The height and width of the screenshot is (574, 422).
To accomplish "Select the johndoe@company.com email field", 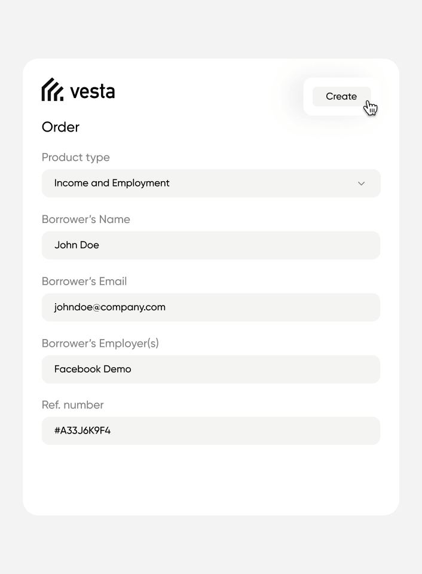I will point(210,307).
